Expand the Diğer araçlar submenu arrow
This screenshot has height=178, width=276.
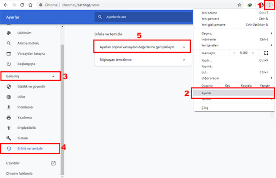point(271,78)
